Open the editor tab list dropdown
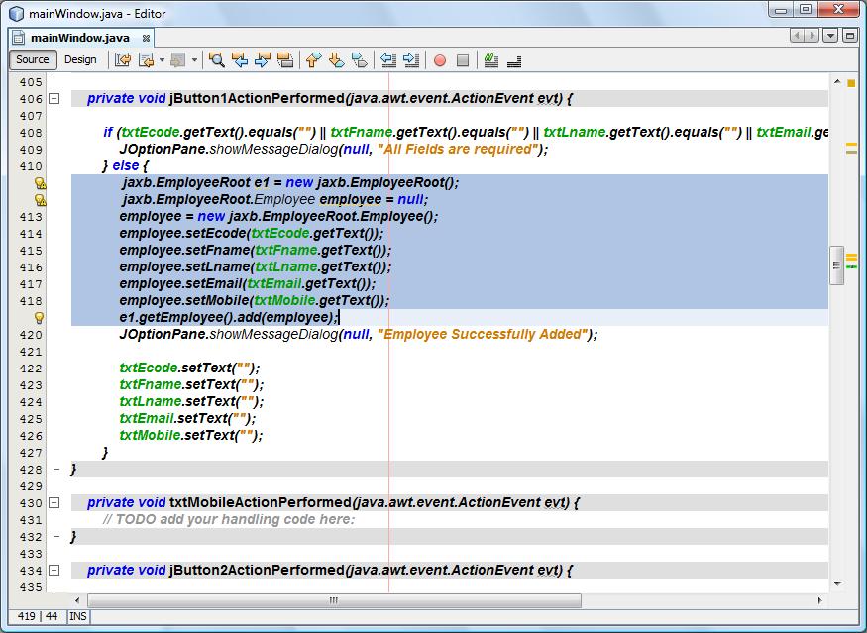 coord(830,35)
